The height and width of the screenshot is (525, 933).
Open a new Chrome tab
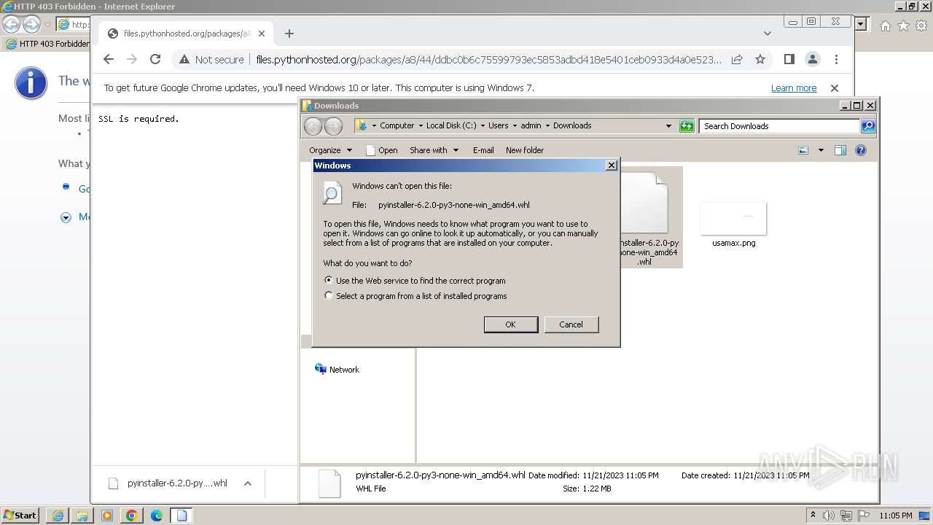(x=289, y=34)
